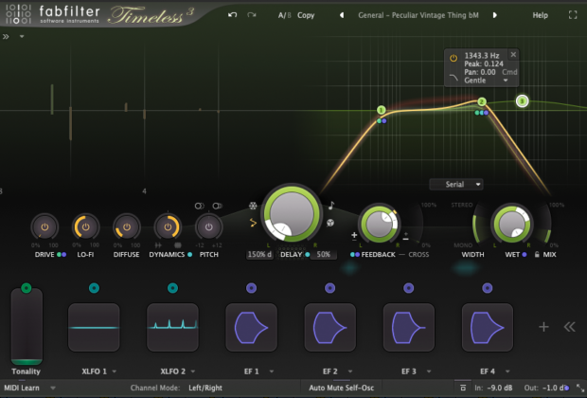Click the WIDTH label
Screen dimensions: 587x398
pyautogui.click(x=472, y=255)
